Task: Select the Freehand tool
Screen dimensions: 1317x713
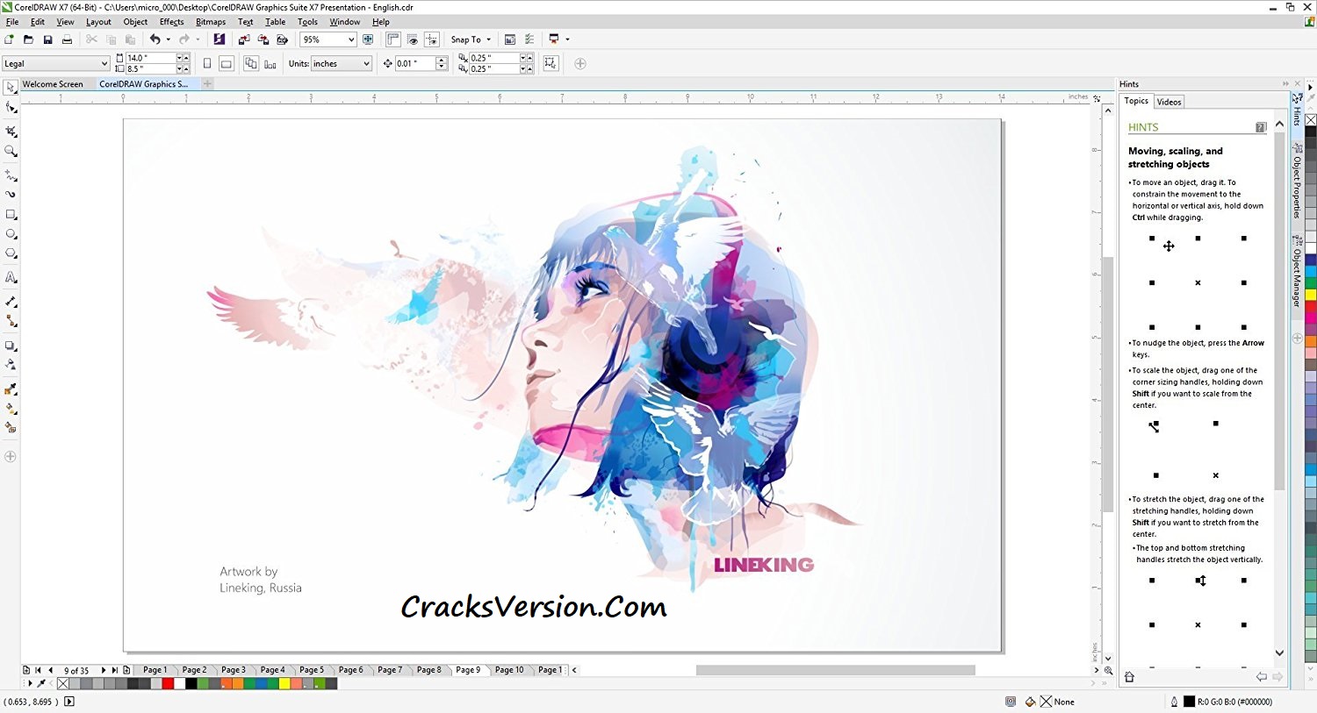Action: click(x=11, y=175)
